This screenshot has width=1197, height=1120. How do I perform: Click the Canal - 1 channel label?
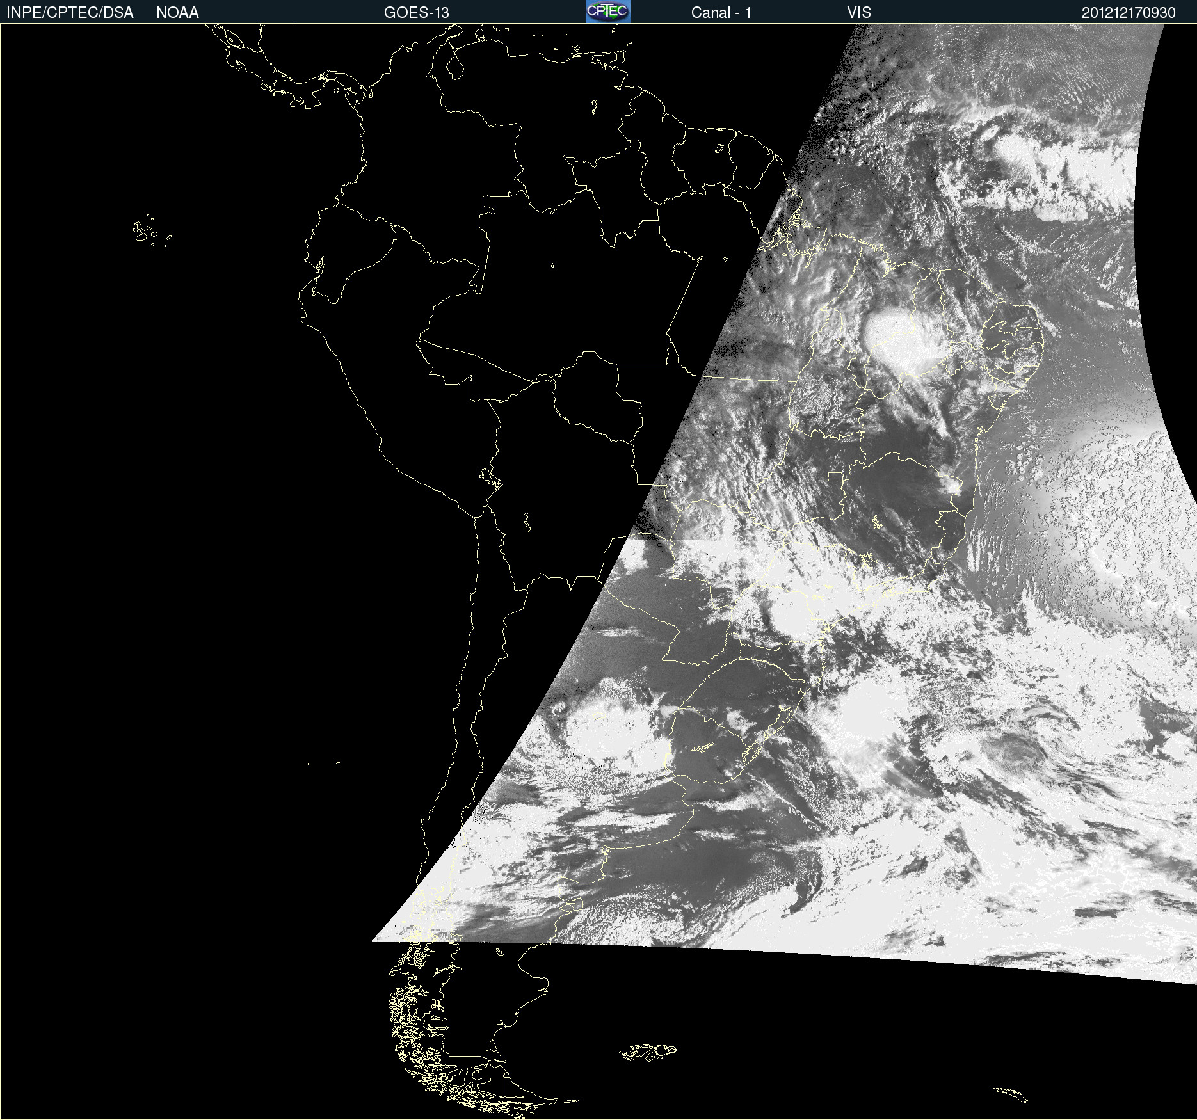pyautogui.click(x=721, y=13)
